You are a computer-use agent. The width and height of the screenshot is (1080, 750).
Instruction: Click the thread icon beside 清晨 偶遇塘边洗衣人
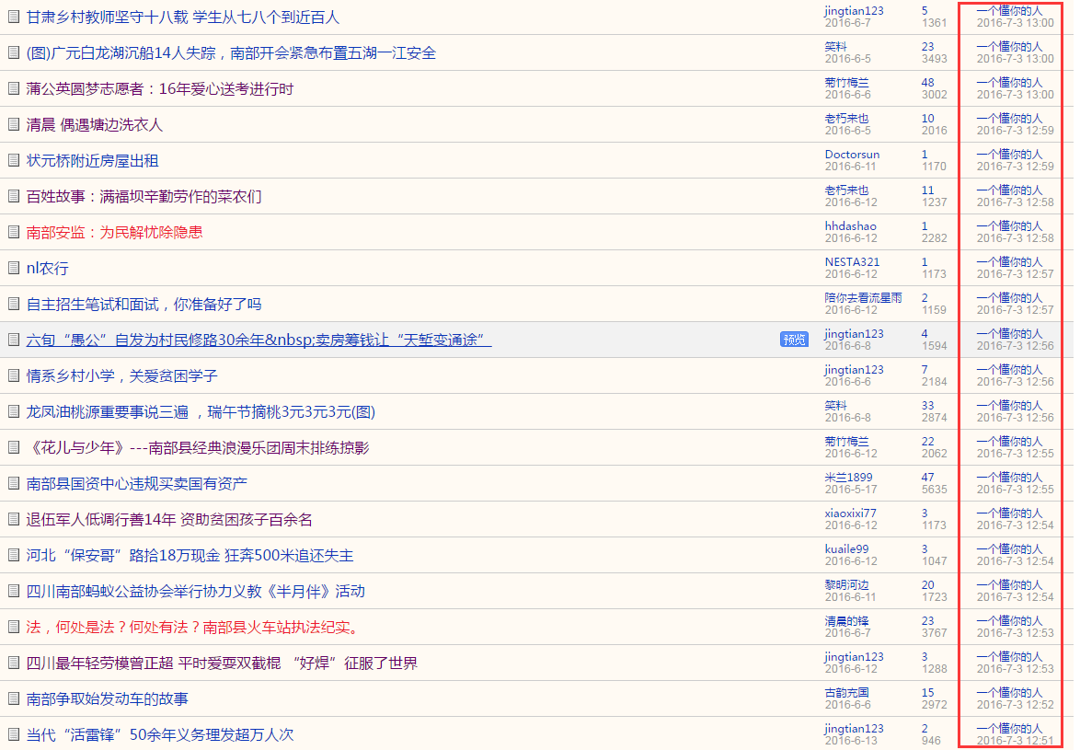point(14,124)
